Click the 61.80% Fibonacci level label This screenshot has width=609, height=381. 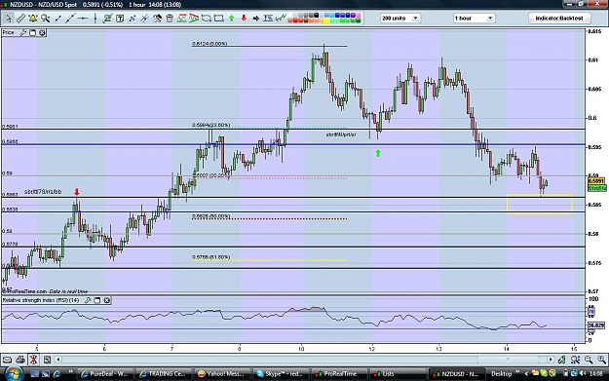coord(210,257)
